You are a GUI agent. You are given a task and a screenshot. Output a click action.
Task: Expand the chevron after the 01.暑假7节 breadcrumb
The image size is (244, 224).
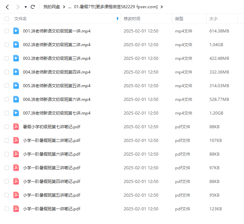point(162,7)
